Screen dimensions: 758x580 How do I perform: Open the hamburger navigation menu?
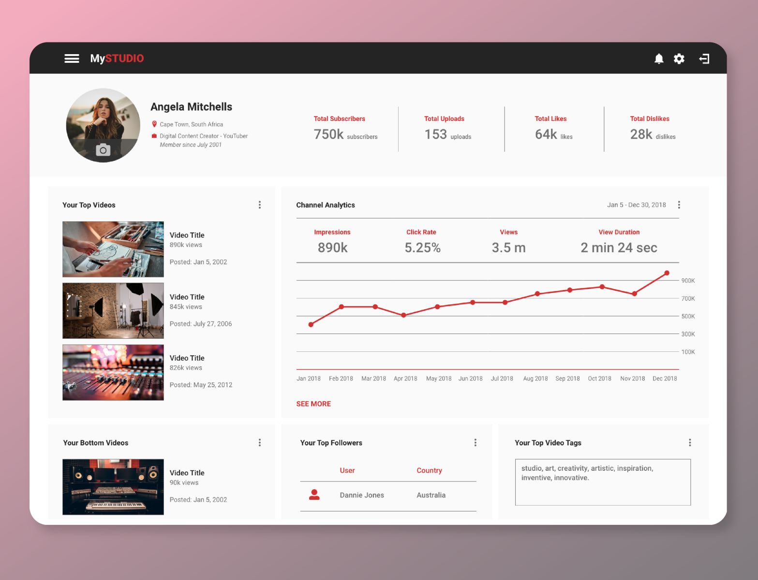(x=72, y=58)
